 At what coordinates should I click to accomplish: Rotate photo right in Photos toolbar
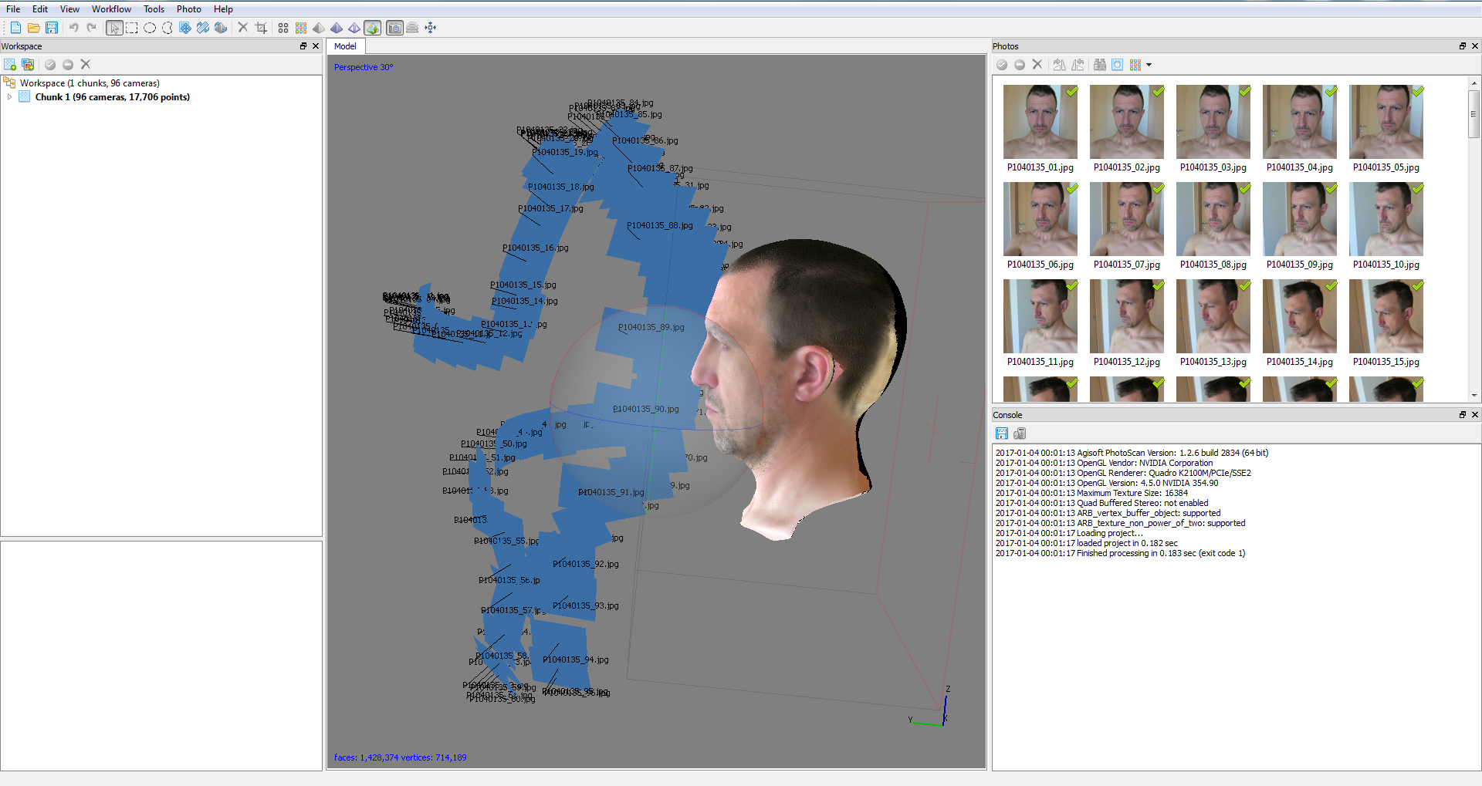(1060, 65)
